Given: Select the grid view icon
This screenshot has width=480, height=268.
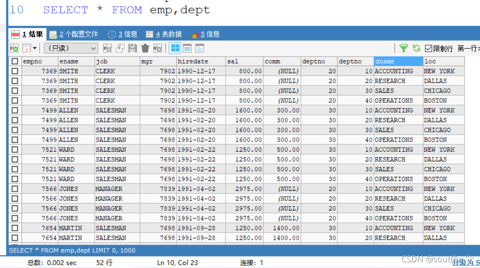Looking at the screenshot, I should [175, 48].
